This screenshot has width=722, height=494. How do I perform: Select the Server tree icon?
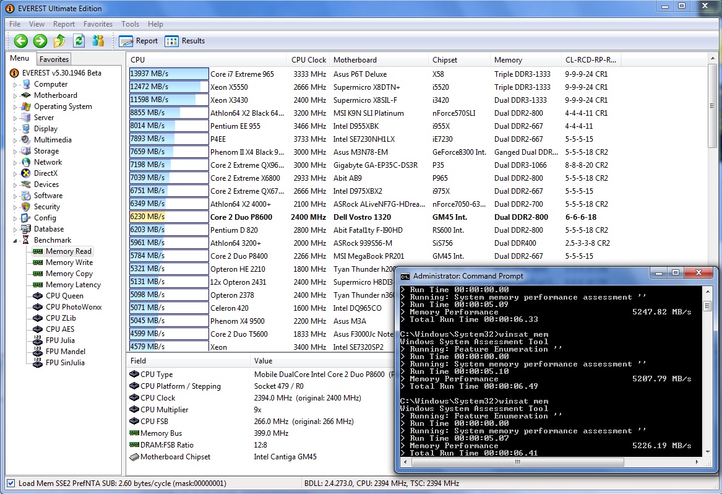click(26, 118)
